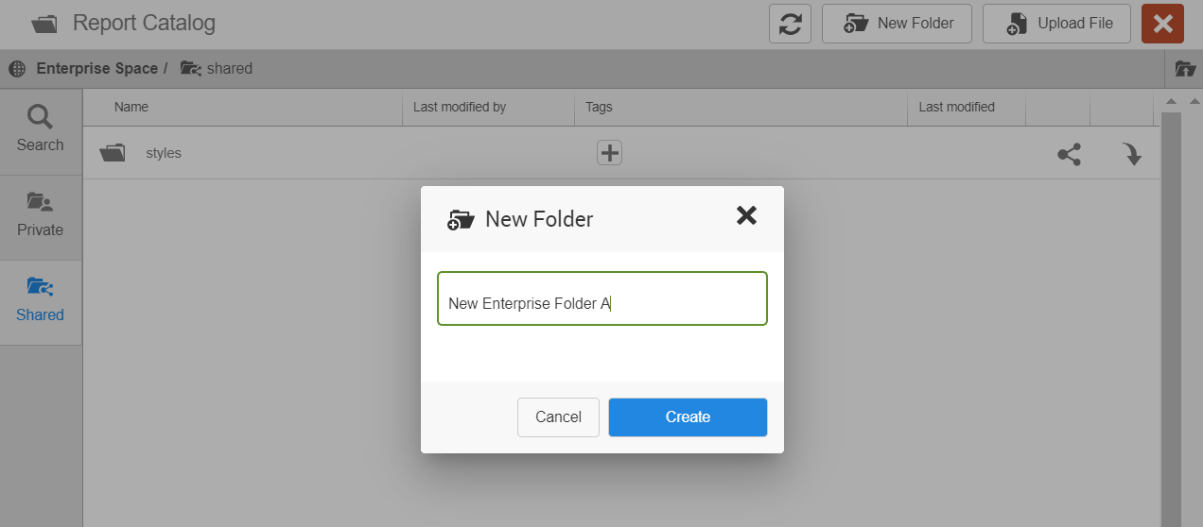Open the Search tab in sidebar
Screen dimensions: 1203x527
40,130
